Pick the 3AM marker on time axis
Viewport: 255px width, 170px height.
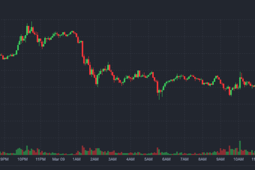112,159
